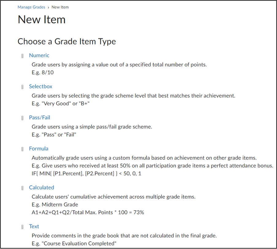Choose the Numeric grade item type
277x249 pixels.
click(x=39, y=55)
